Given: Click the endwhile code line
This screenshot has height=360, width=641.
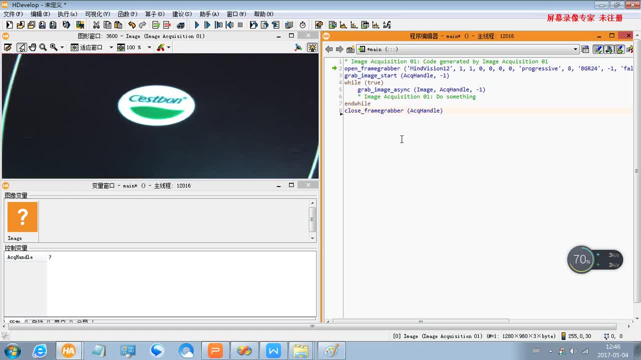Looking at the screenshot, I should coord(358,103).
